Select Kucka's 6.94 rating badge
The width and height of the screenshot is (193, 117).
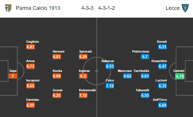[57, 76]
